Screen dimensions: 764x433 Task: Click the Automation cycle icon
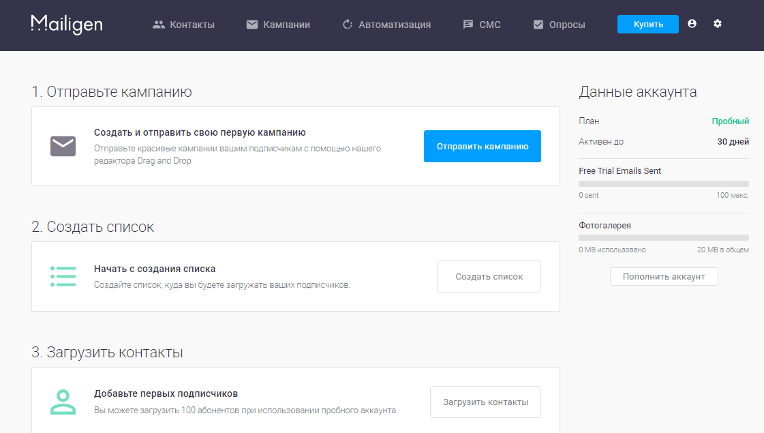[x=348, y=25]
